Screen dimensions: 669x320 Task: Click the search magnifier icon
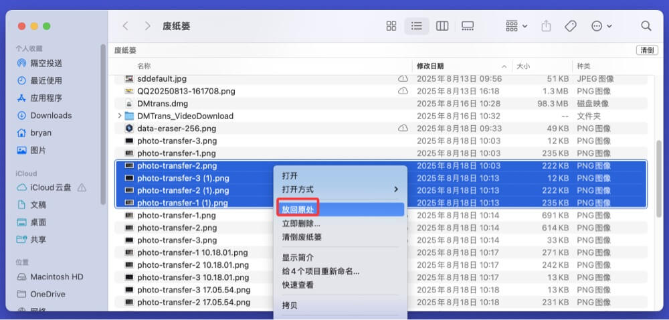(x=646, y=26)
